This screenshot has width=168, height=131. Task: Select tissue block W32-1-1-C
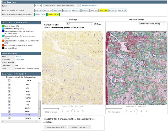57,10
